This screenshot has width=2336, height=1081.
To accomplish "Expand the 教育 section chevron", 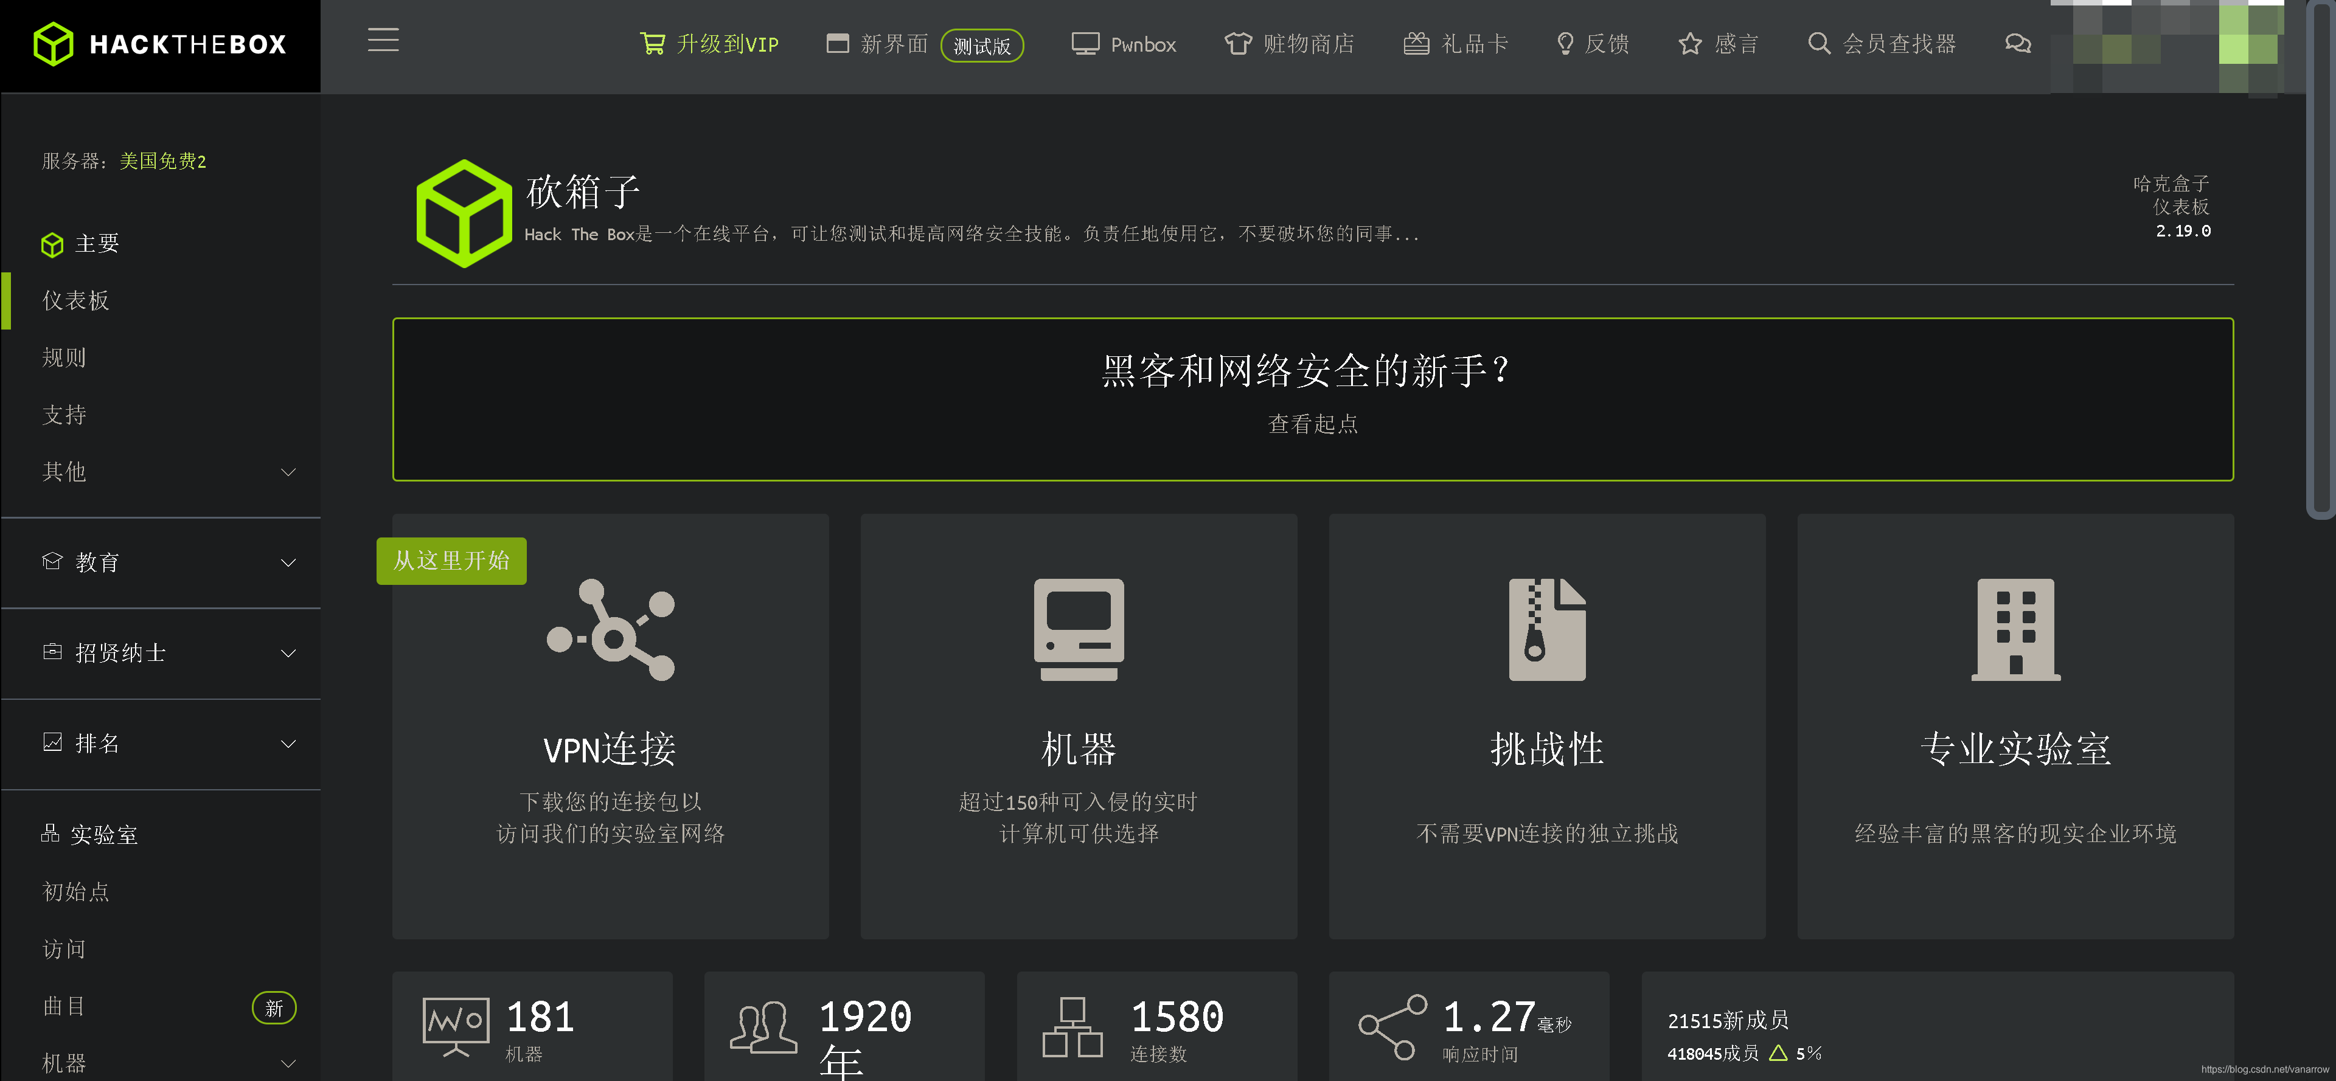I will [288, 563].
